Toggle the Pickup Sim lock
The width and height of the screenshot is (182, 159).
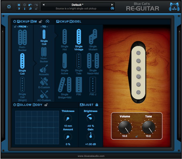[40, 22]
